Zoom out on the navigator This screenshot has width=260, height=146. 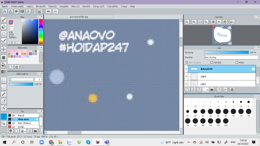tap(206, 22)
